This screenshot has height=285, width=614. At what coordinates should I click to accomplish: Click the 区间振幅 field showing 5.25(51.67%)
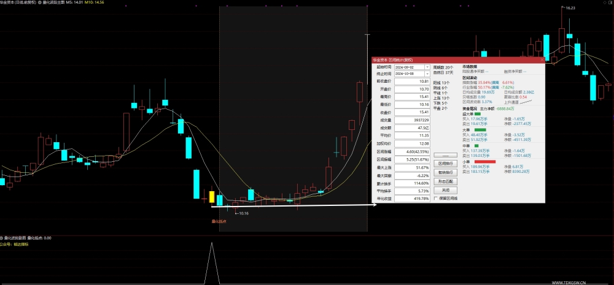(x=412, y=159)
